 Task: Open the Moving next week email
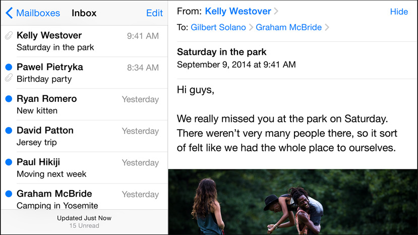coord(86,168)
